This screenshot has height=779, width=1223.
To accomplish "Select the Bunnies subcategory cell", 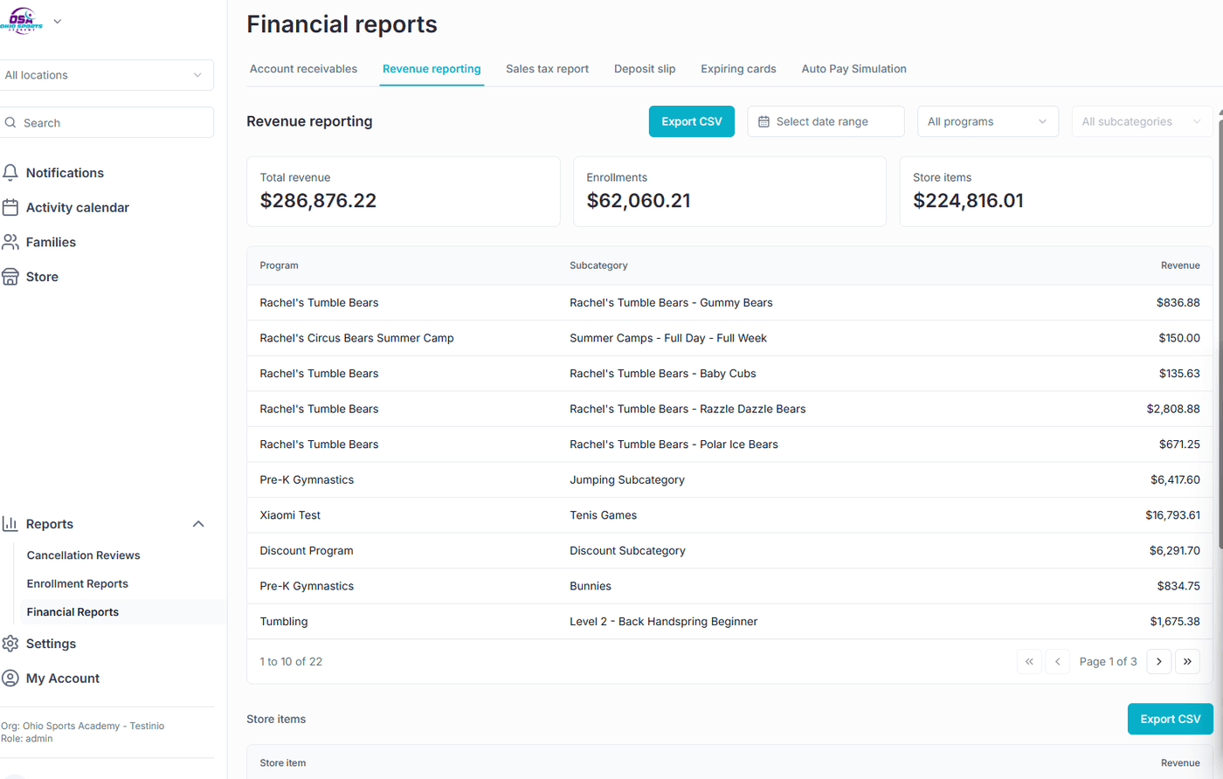I will point(591,586).
